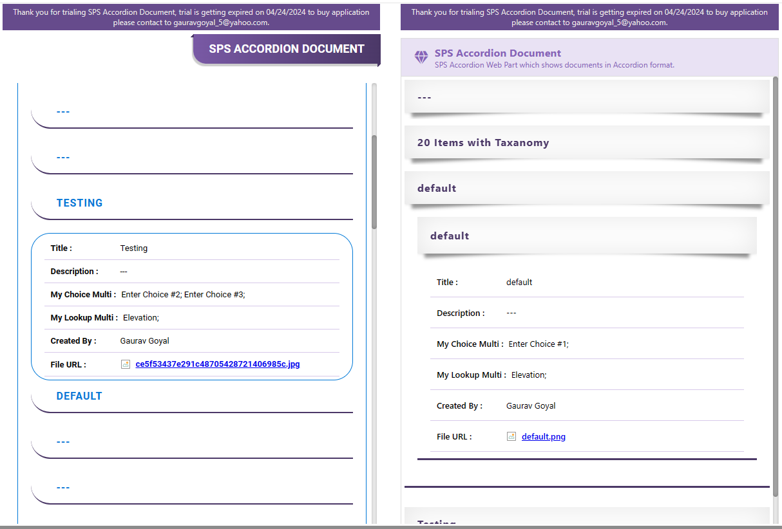Open the default.png file link
Image resolution: width=782 pixels, height=529 pixels.
[x=543, y=436]
